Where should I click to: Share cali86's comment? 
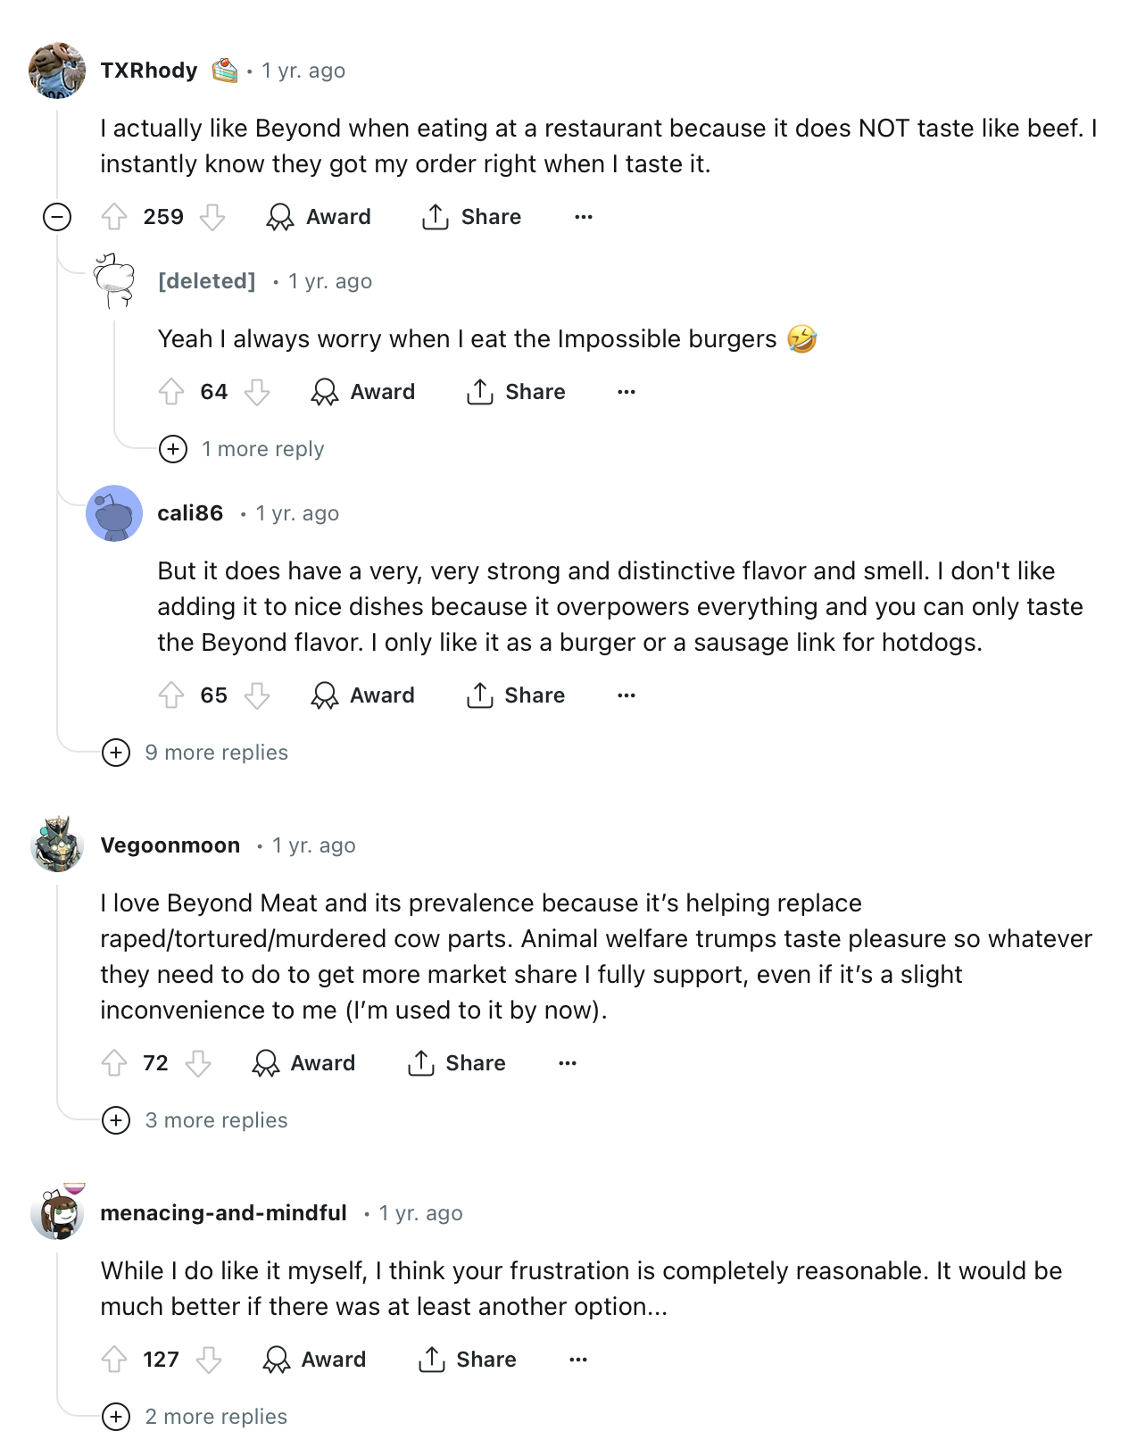[516, 695]
